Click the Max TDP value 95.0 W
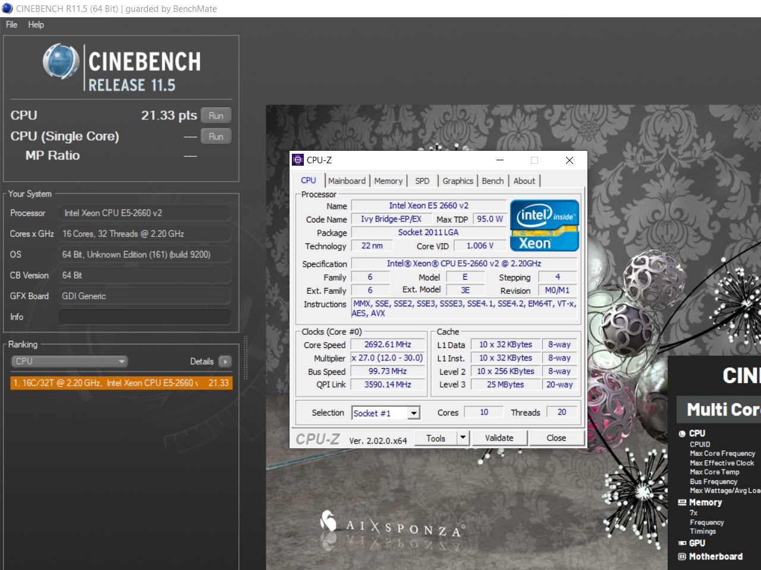Viewport: 761px width, 570px height. click(490, 219)
